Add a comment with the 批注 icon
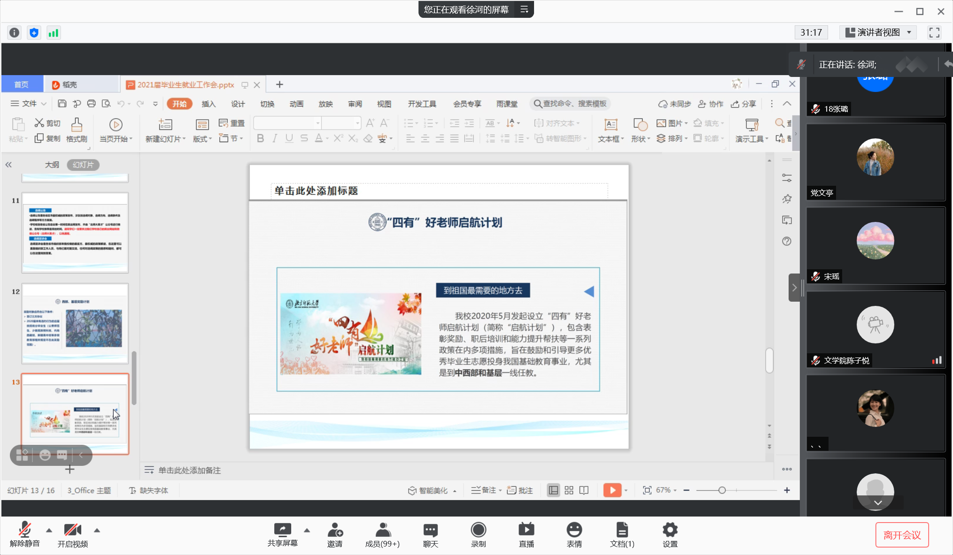The height and width of the screenshot is (555, 953). point(520,490)
